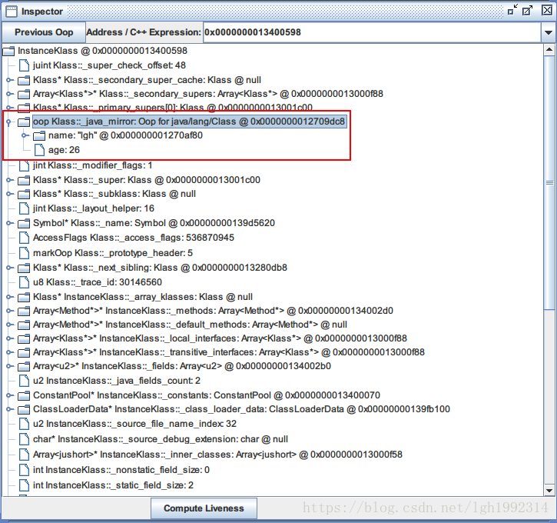Click document icon for _access_flags

(x=24, y=238)
